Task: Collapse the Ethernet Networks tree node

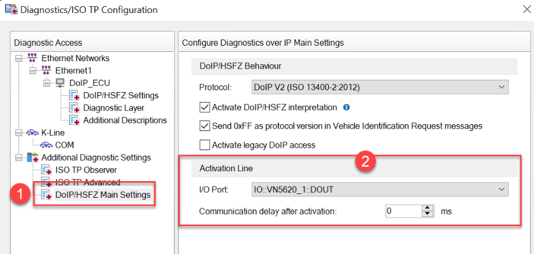Action: [19, 58]
